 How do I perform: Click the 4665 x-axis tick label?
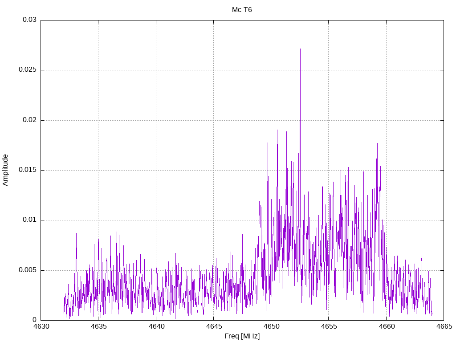pyautogui.click(x=444, y=327)
